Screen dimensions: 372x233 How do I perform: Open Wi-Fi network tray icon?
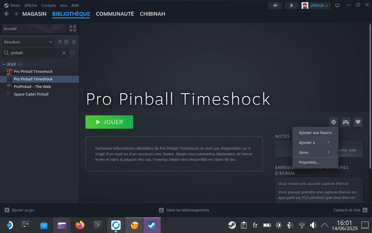pos(302,225)
